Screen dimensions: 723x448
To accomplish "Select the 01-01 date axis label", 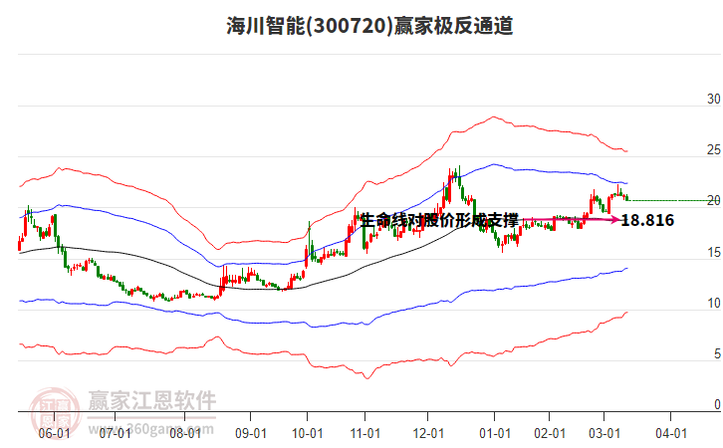I will click(495, 433).
